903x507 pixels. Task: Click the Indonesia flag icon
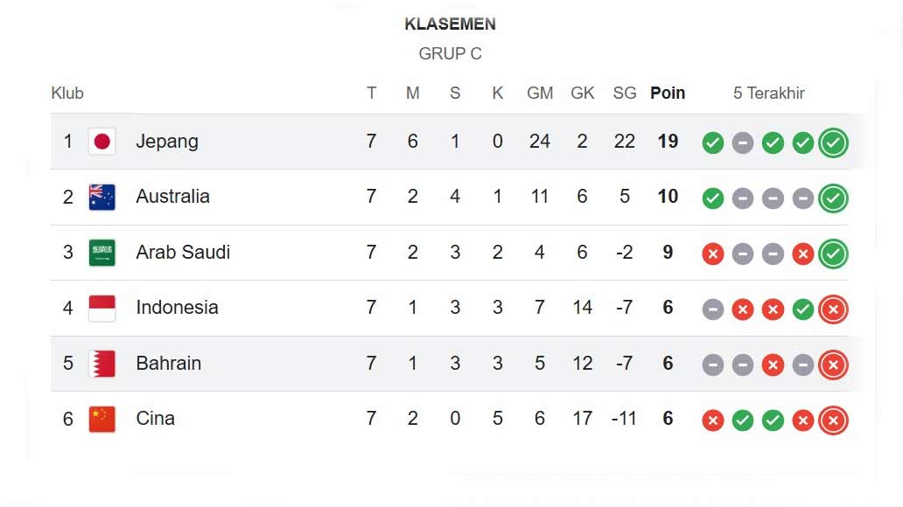(x=102, y=308)
